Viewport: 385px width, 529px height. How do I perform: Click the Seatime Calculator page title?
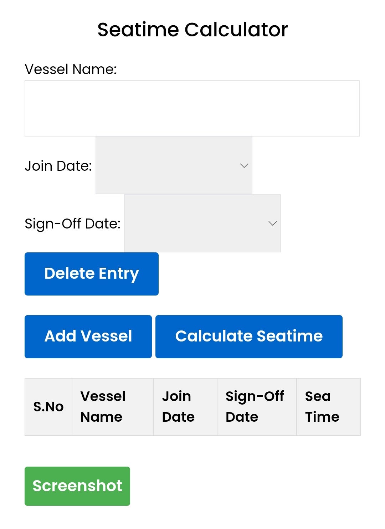[x=192, y=30]
